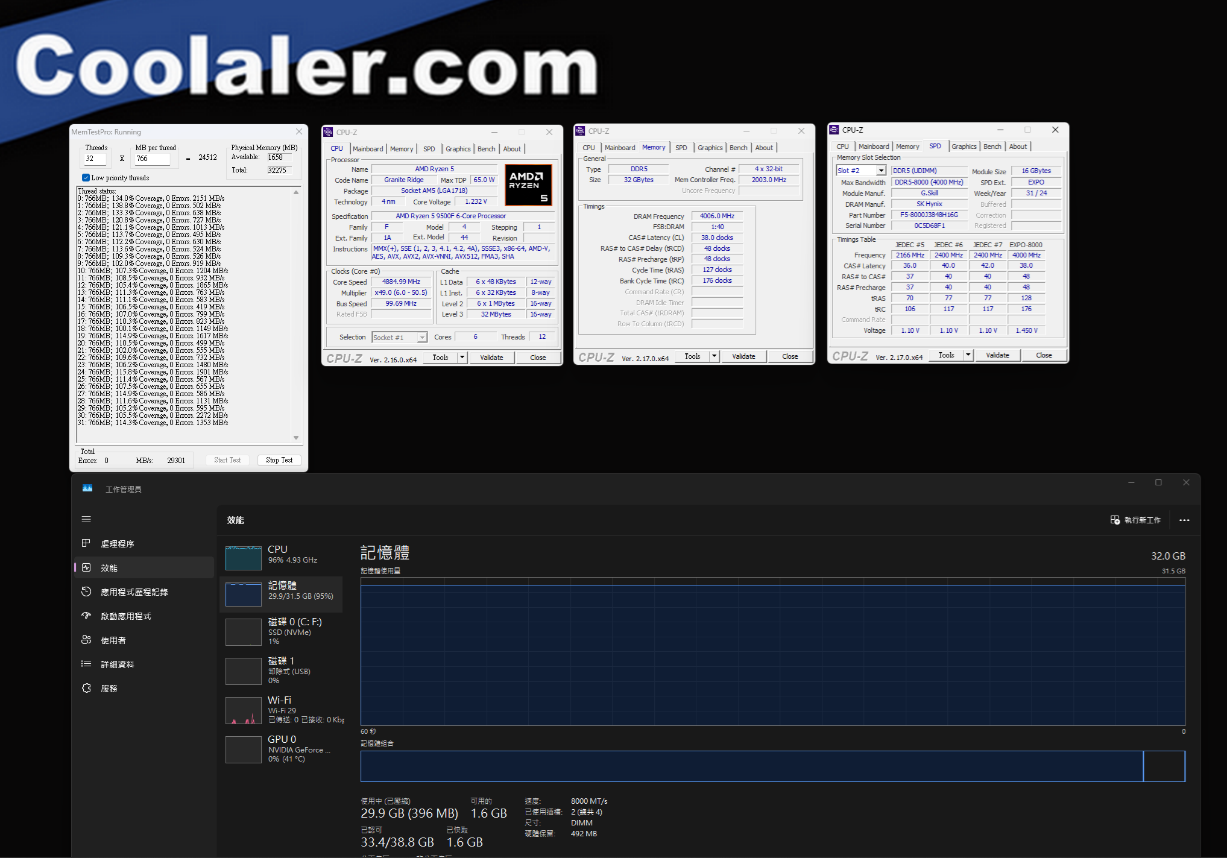The width and height of the screenshot is (1227, 858).
Task: Open the Processes page icon in sidebar
Action: 86,543
